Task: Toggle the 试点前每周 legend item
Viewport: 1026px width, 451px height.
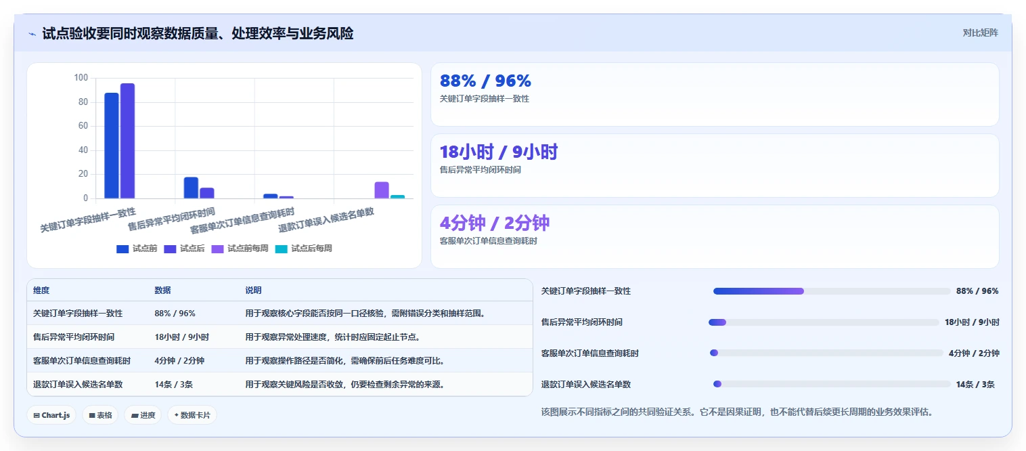Action: coord(240,249)
